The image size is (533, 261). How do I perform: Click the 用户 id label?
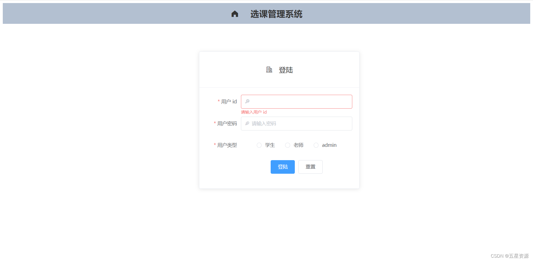[x=229, y=102]
